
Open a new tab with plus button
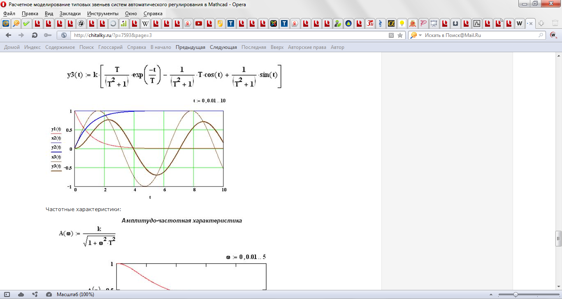click(x=541, y=23)
